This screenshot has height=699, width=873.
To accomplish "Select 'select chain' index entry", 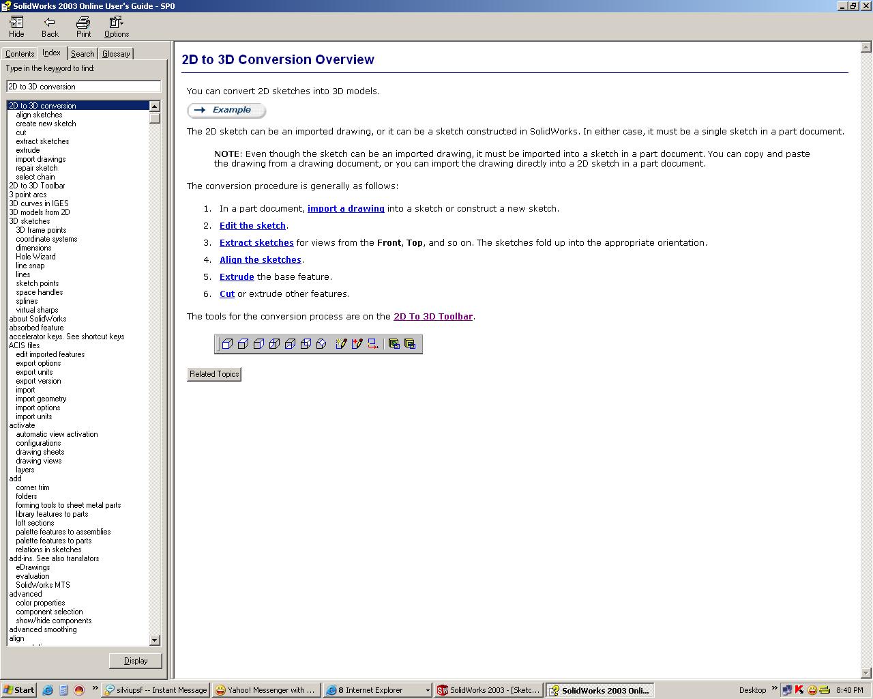I will (x=35, y=177).
